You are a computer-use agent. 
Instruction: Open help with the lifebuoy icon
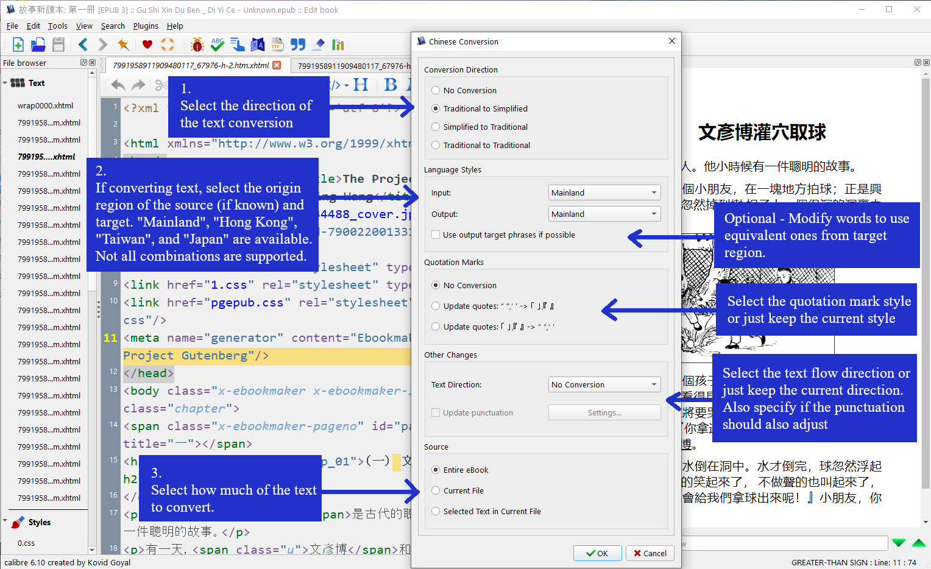(x=168, y=44)
